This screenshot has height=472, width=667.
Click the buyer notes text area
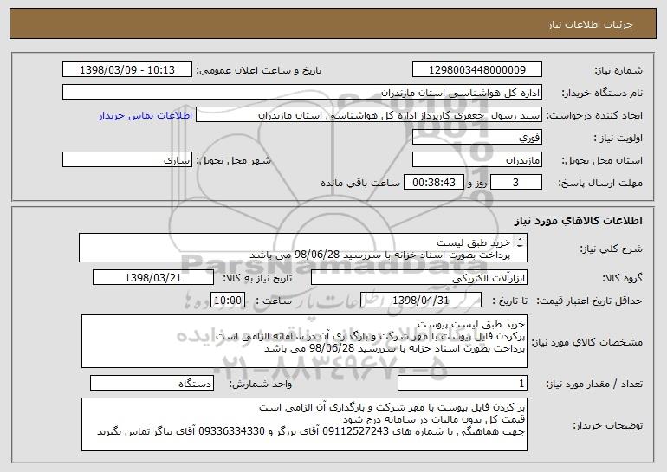click(304, 424)
